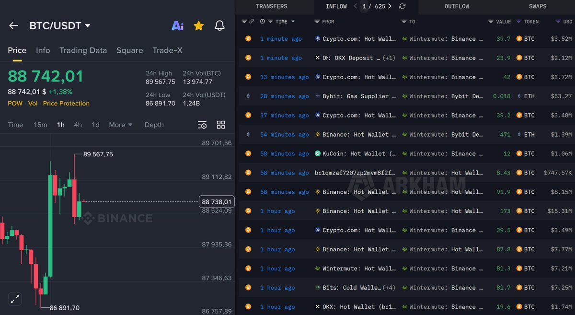
Task: Expand the More intervals dropdown
Action: point(120,125)
